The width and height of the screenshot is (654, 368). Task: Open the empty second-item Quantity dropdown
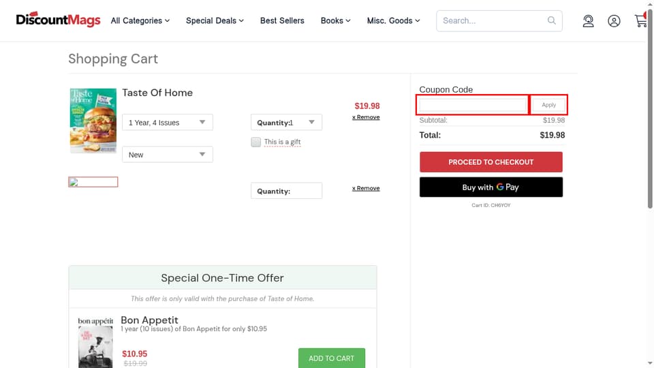(286, 191)
